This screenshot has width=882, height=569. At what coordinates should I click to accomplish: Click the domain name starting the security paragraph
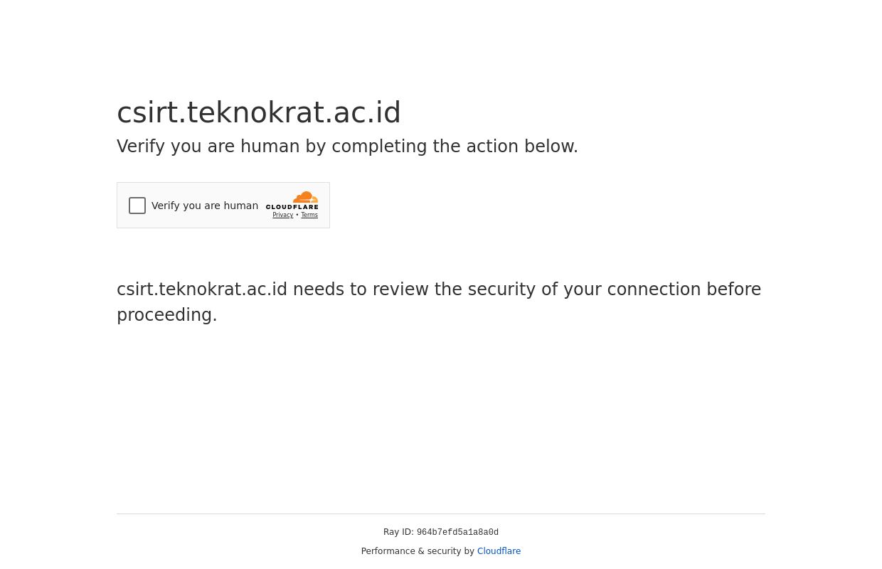(202, 289)
